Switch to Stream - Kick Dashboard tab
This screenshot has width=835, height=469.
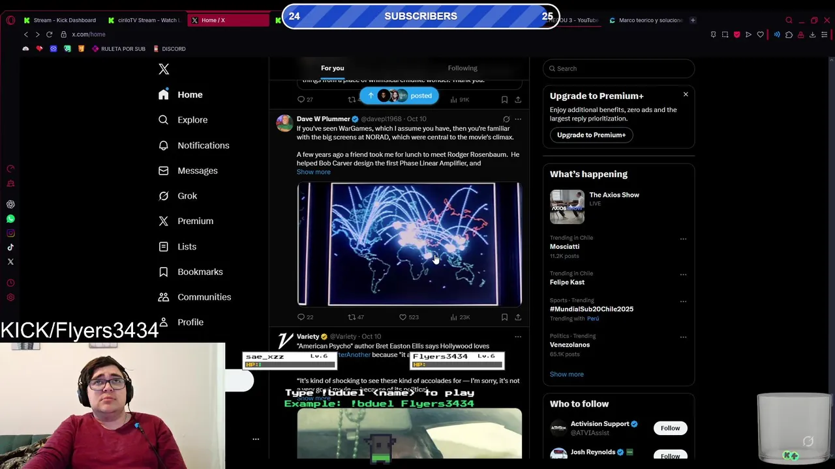pyautogui.click(x=59, y=20)
